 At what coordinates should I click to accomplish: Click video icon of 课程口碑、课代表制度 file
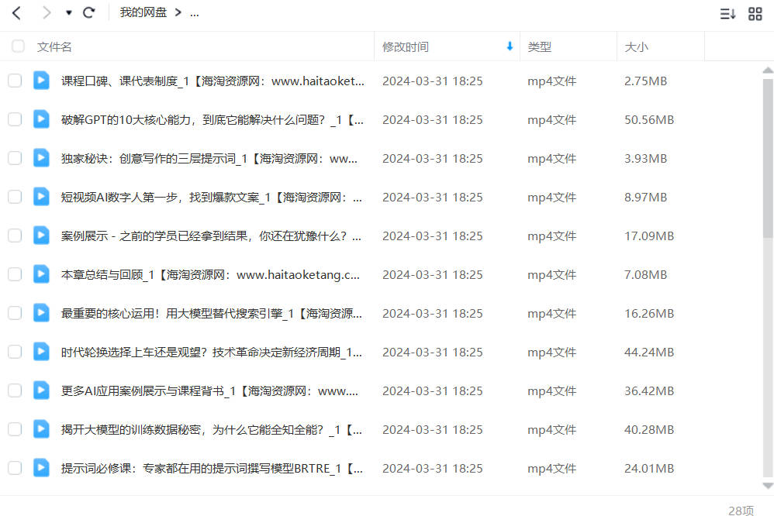[41, 81]
